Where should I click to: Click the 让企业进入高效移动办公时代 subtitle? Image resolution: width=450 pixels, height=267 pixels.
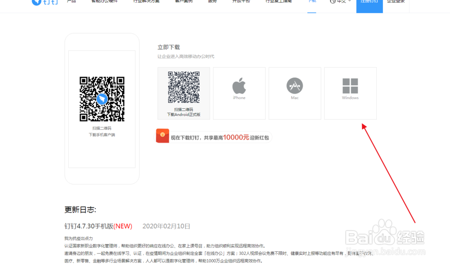(x=186, y=57)
